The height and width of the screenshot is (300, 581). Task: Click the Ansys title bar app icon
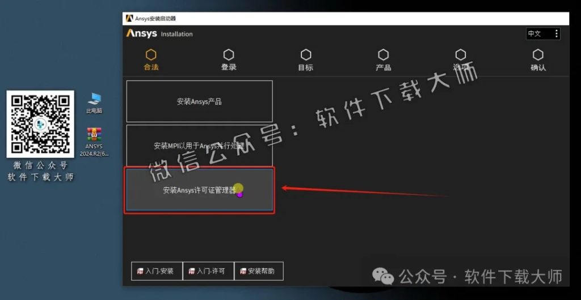[129, 18]
